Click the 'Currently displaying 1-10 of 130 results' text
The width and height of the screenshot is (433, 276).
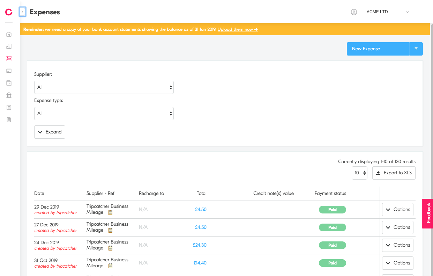click(377, 162)
